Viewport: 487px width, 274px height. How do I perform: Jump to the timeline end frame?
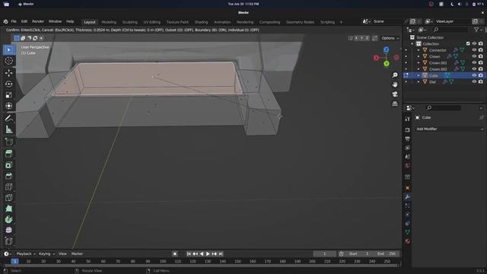[221, 253]
